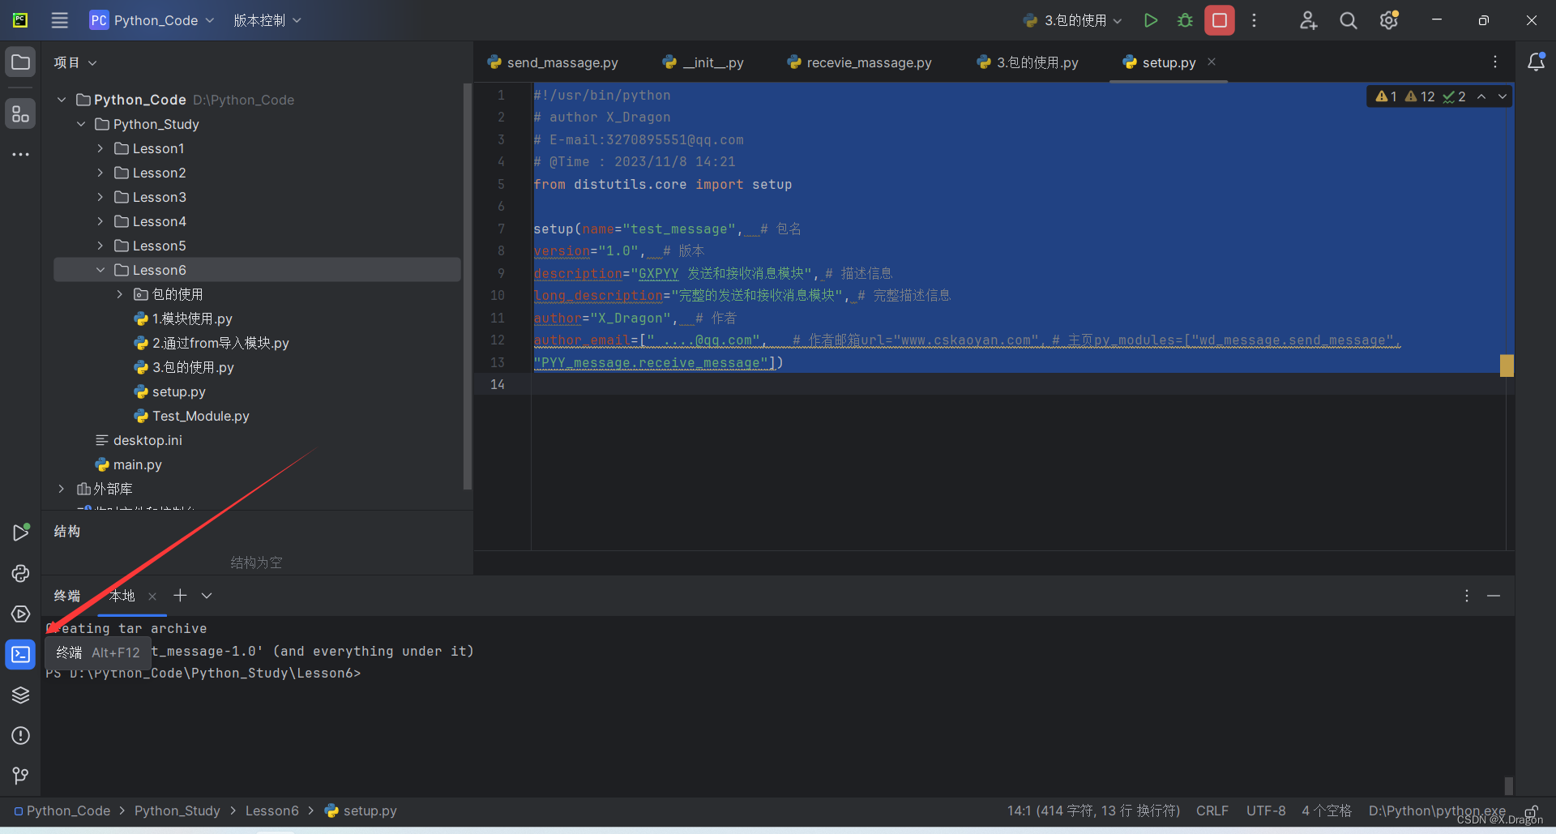The height and width of the screenshot is (834, 1556).
Task: Open Python_Code project dropdown
Action: point(152,20)
